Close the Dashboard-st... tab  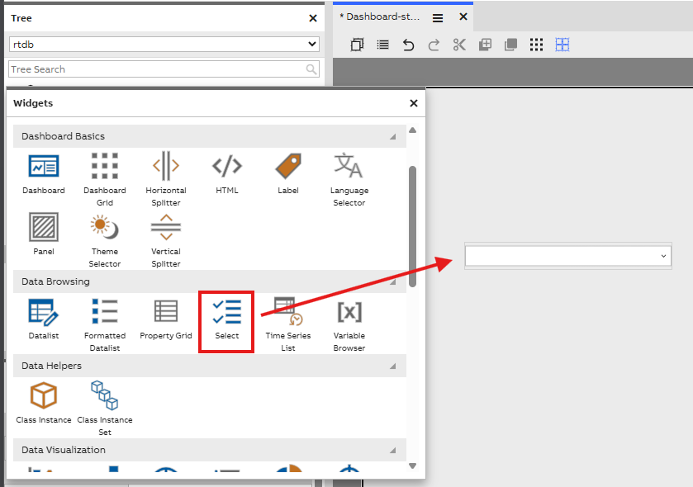pos(463,17)
